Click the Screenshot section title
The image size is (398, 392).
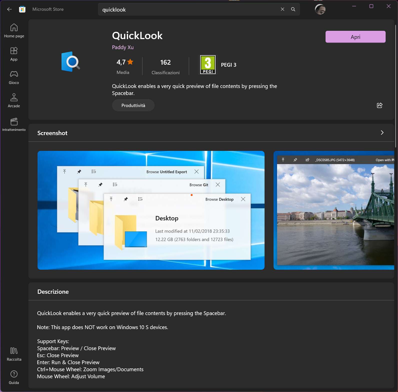click(x=52, y=133)
